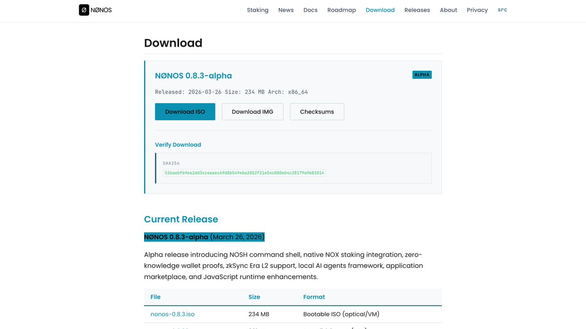Screen dimensions: 586x329
Task: Select the SHA256 hash value
Action: [244, 173]
